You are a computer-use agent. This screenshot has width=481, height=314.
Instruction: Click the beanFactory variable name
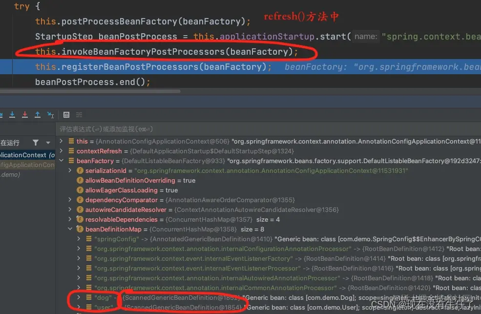95,161
